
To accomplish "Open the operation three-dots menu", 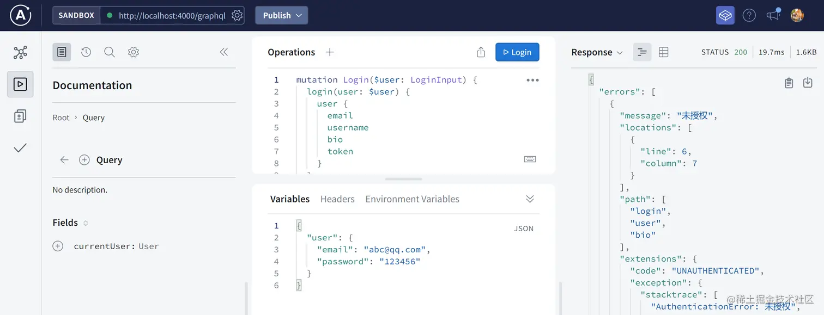I will 532,80.
